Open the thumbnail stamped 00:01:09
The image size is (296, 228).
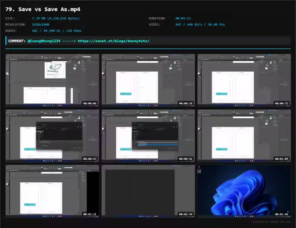tap(244, 136)
